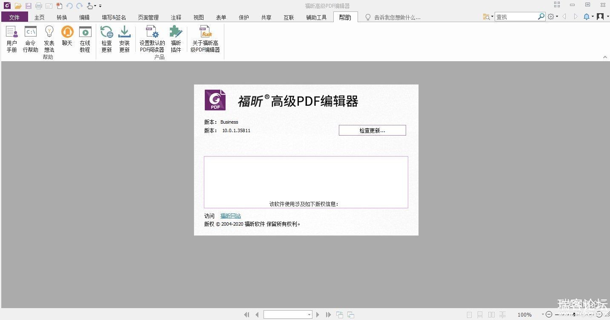Click the 100% zoom percentage value

click(524, 315)
